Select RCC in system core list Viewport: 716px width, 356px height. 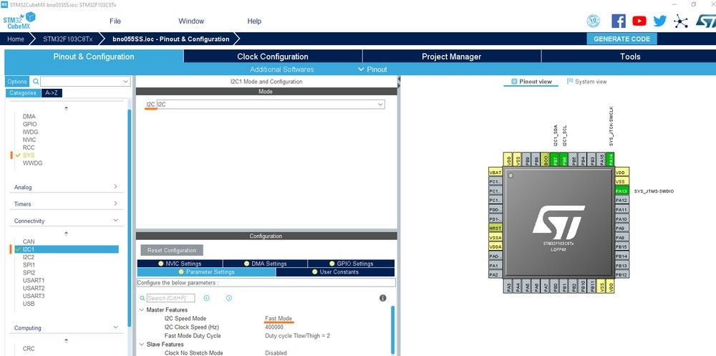[x=29, y=148]
